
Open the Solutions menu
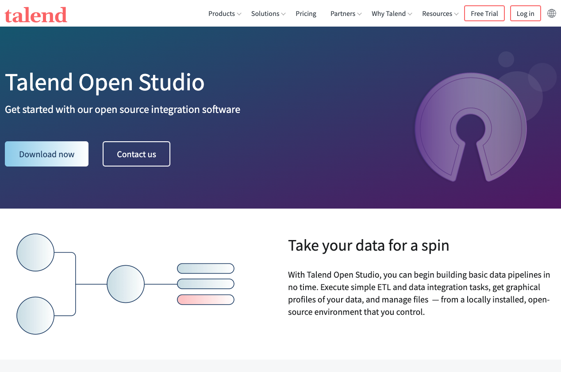tap(265, 14)
